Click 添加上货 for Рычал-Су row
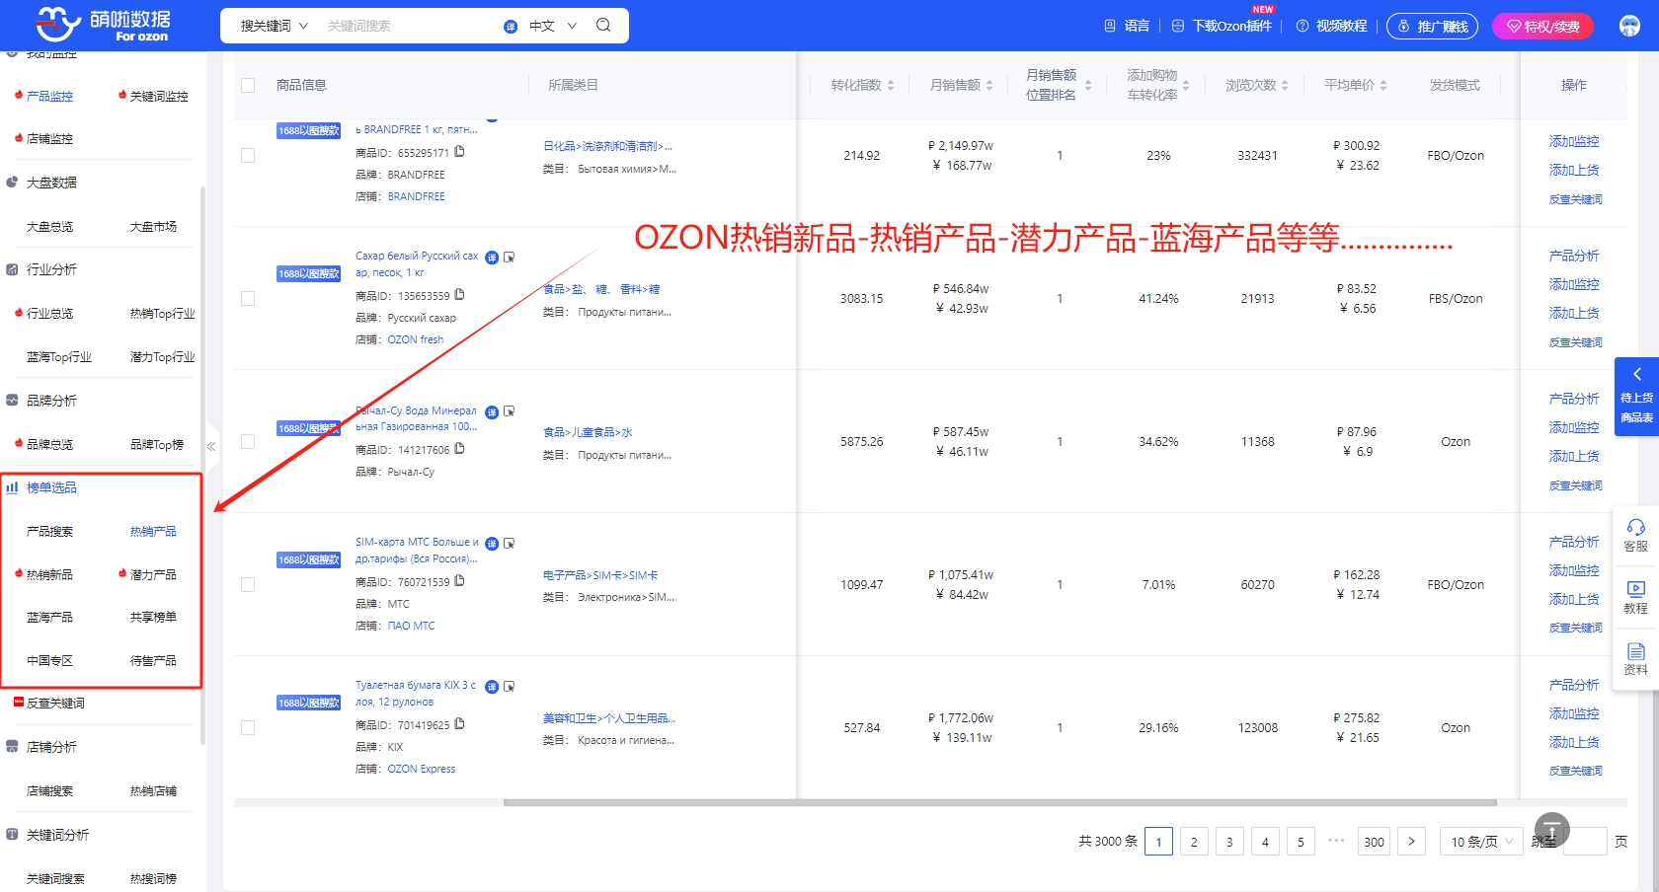Screen dimensions: 1659x892 pyautogui.click(x=1574, y=456)
